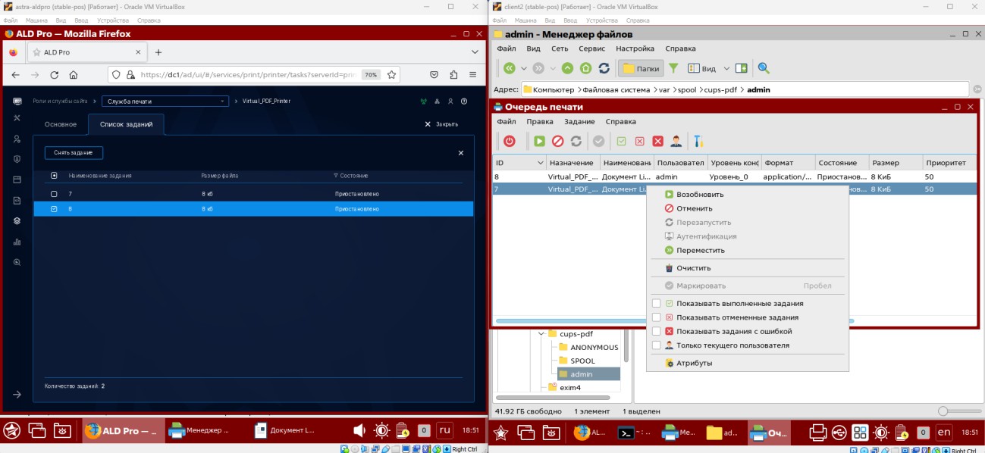Open Firefox extensions icon
985x453 pixels.
453,75
